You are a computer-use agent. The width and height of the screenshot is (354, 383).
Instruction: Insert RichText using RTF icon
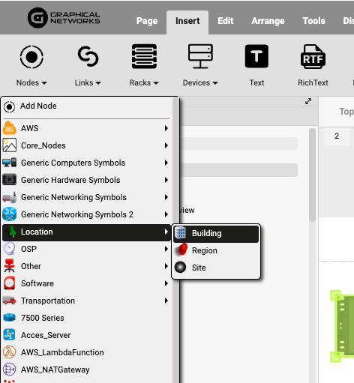tap(313, 57)
